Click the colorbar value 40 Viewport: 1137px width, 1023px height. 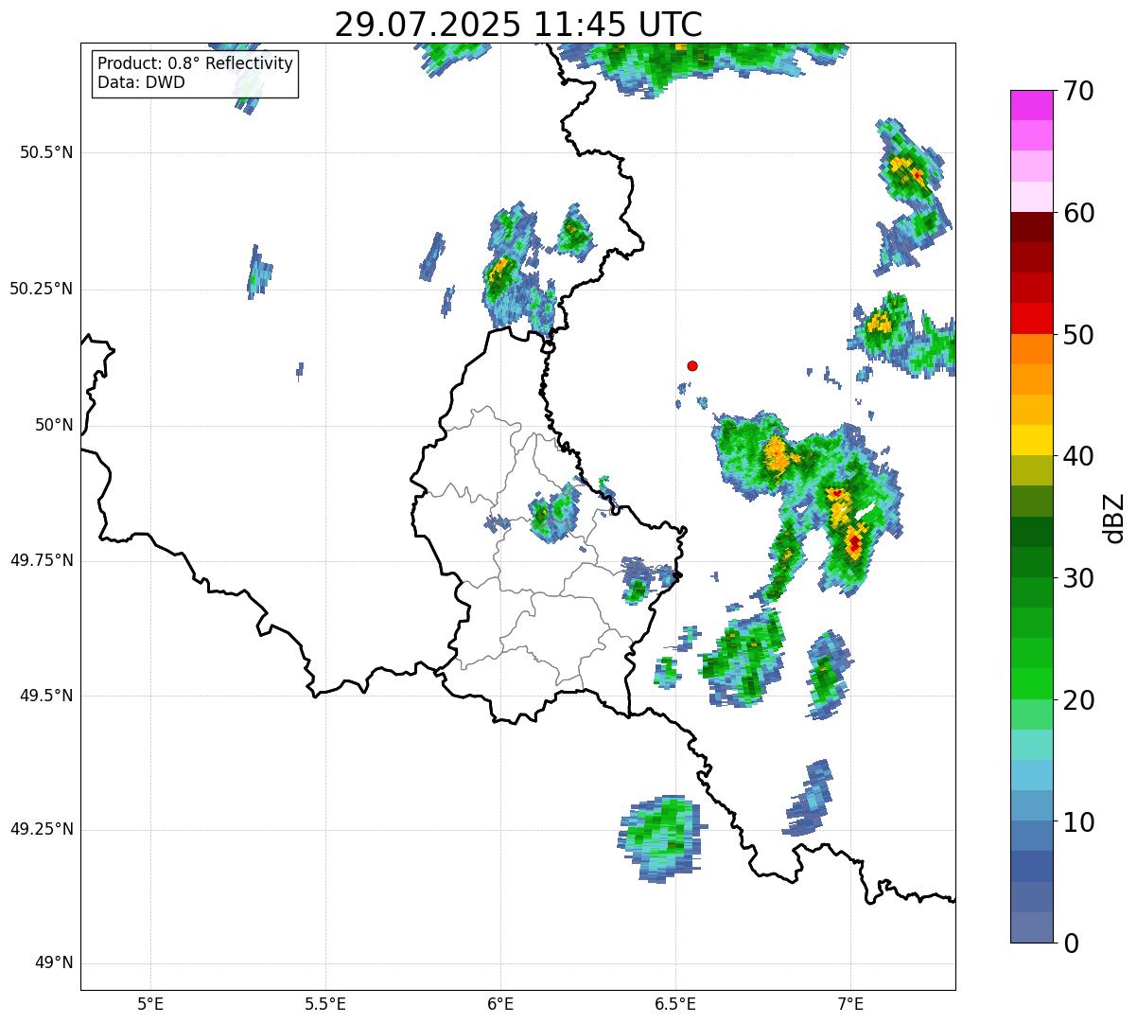click(1078, 456)
